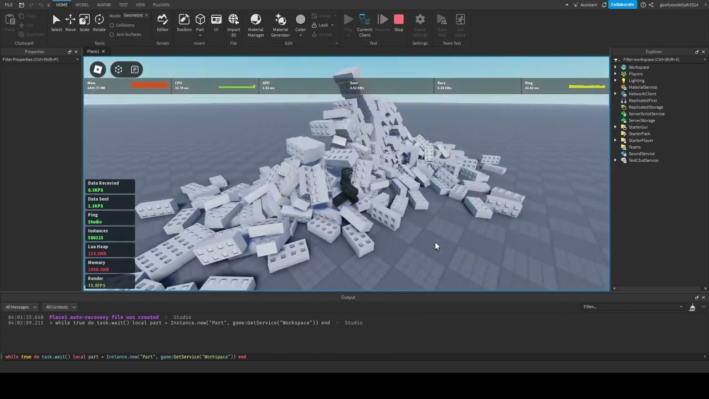Expand the Workspace tree node
Screen dimensions: 709x399
coord(615,67)
